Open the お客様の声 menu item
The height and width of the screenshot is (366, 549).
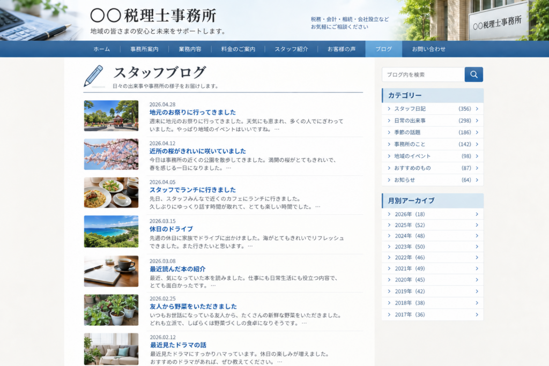pyautogui.click(x=342, y=49)
